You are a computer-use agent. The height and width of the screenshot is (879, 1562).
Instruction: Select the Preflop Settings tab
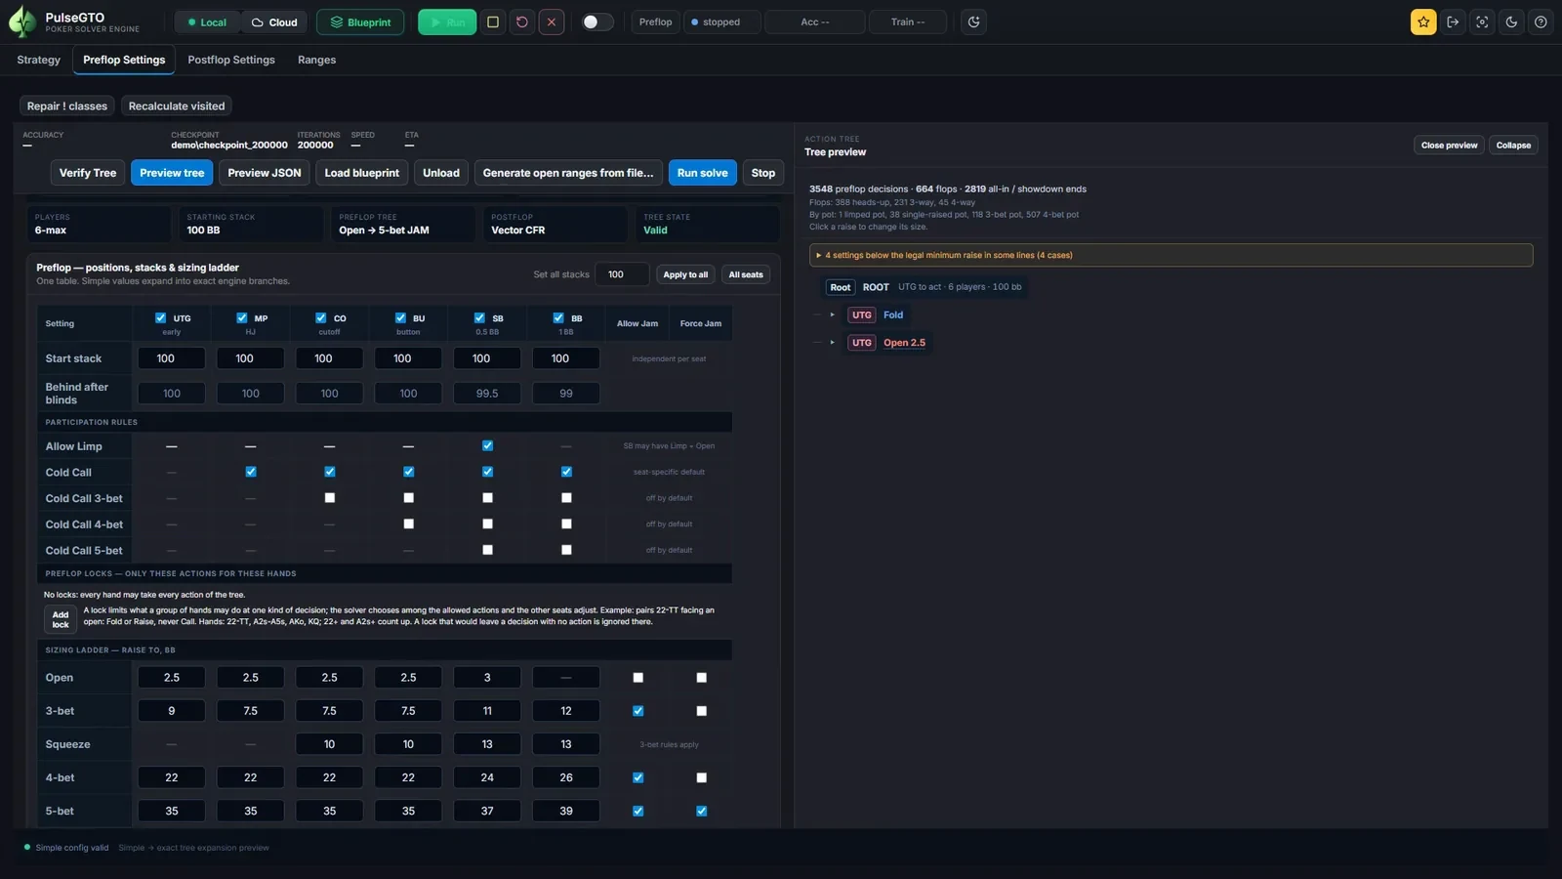[124, 60]
